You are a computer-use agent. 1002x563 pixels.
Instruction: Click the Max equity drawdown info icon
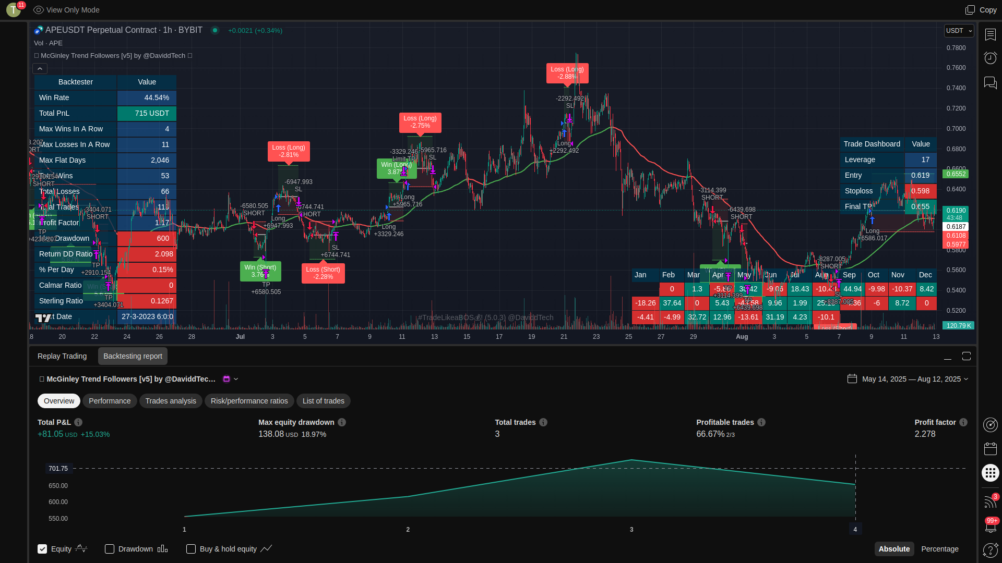pyautogui.click(x=342, y=422)
